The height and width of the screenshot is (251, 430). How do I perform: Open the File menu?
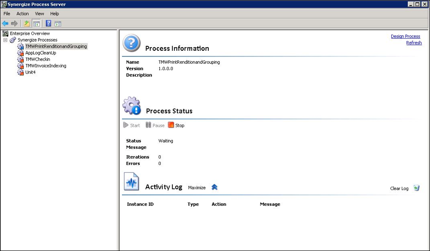[x=7, y=13]
